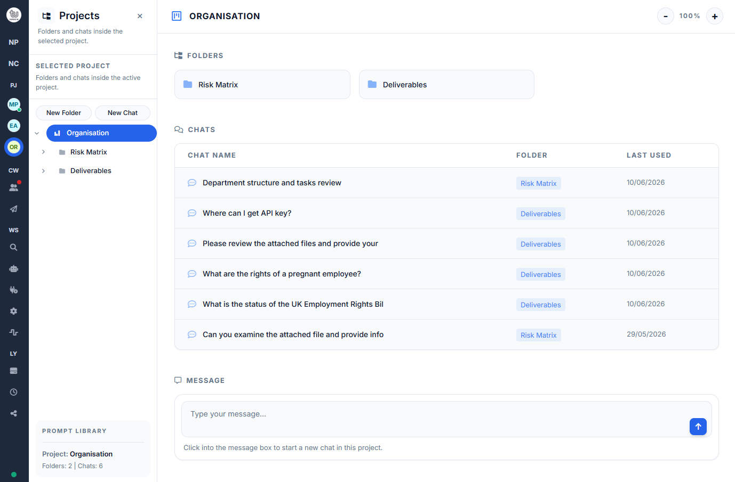Viewport: 735px width, 482px height.
Task: Click the New Chat button
Action: coord(123,113)
